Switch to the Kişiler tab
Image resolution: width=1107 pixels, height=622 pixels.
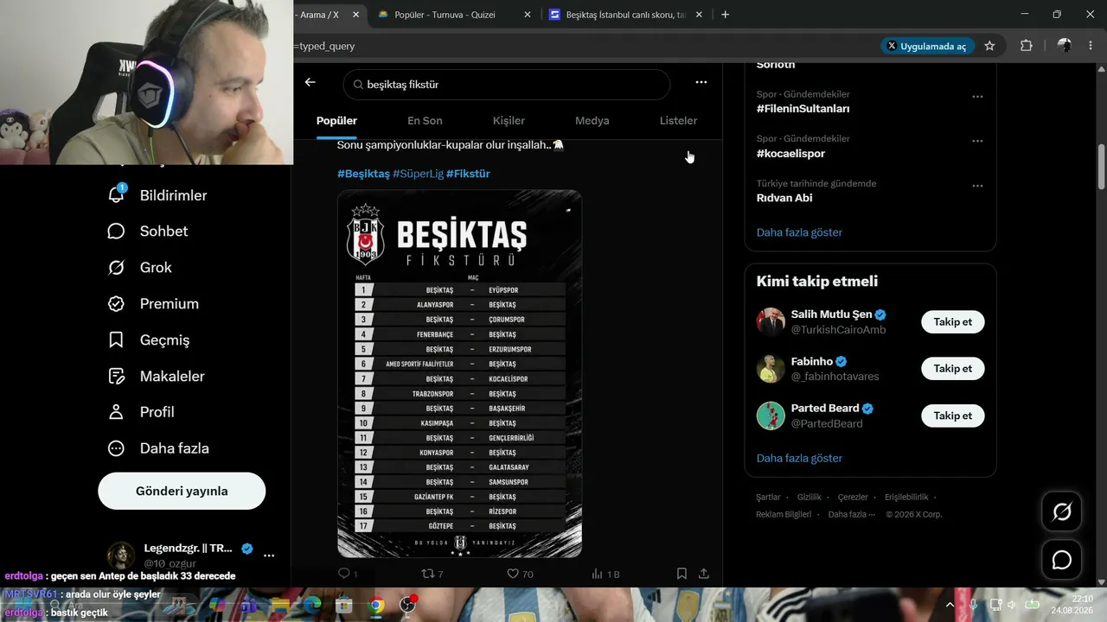509,121
